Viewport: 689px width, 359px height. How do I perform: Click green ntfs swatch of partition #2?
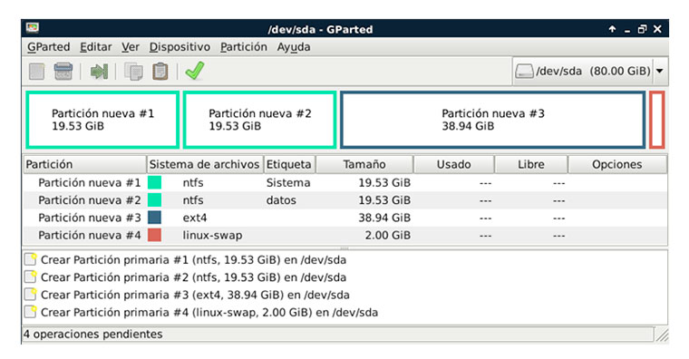coord(154,200)
